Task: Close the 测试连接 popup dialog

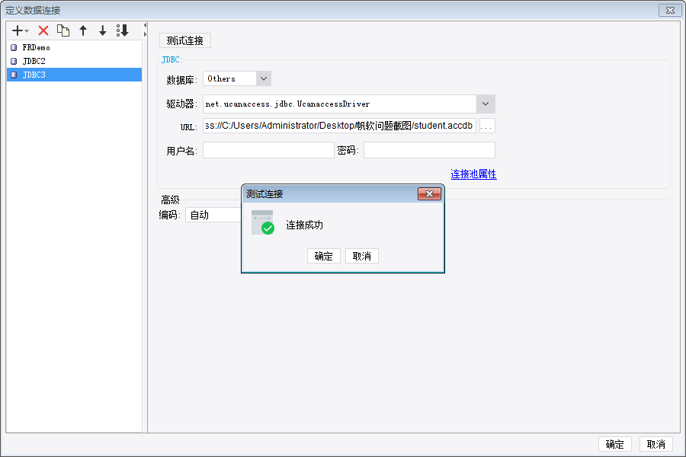Action: [429, 193]
